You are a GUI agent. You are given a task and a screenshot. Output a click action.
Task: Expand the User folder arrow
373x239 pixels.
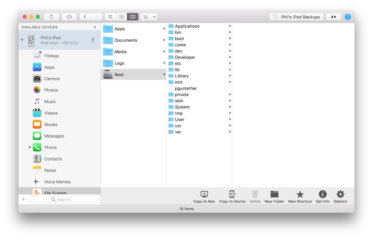click(x=230, y=119)
